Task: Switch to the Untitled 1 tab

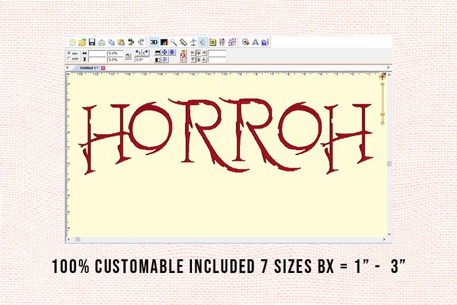Action: 89,68
